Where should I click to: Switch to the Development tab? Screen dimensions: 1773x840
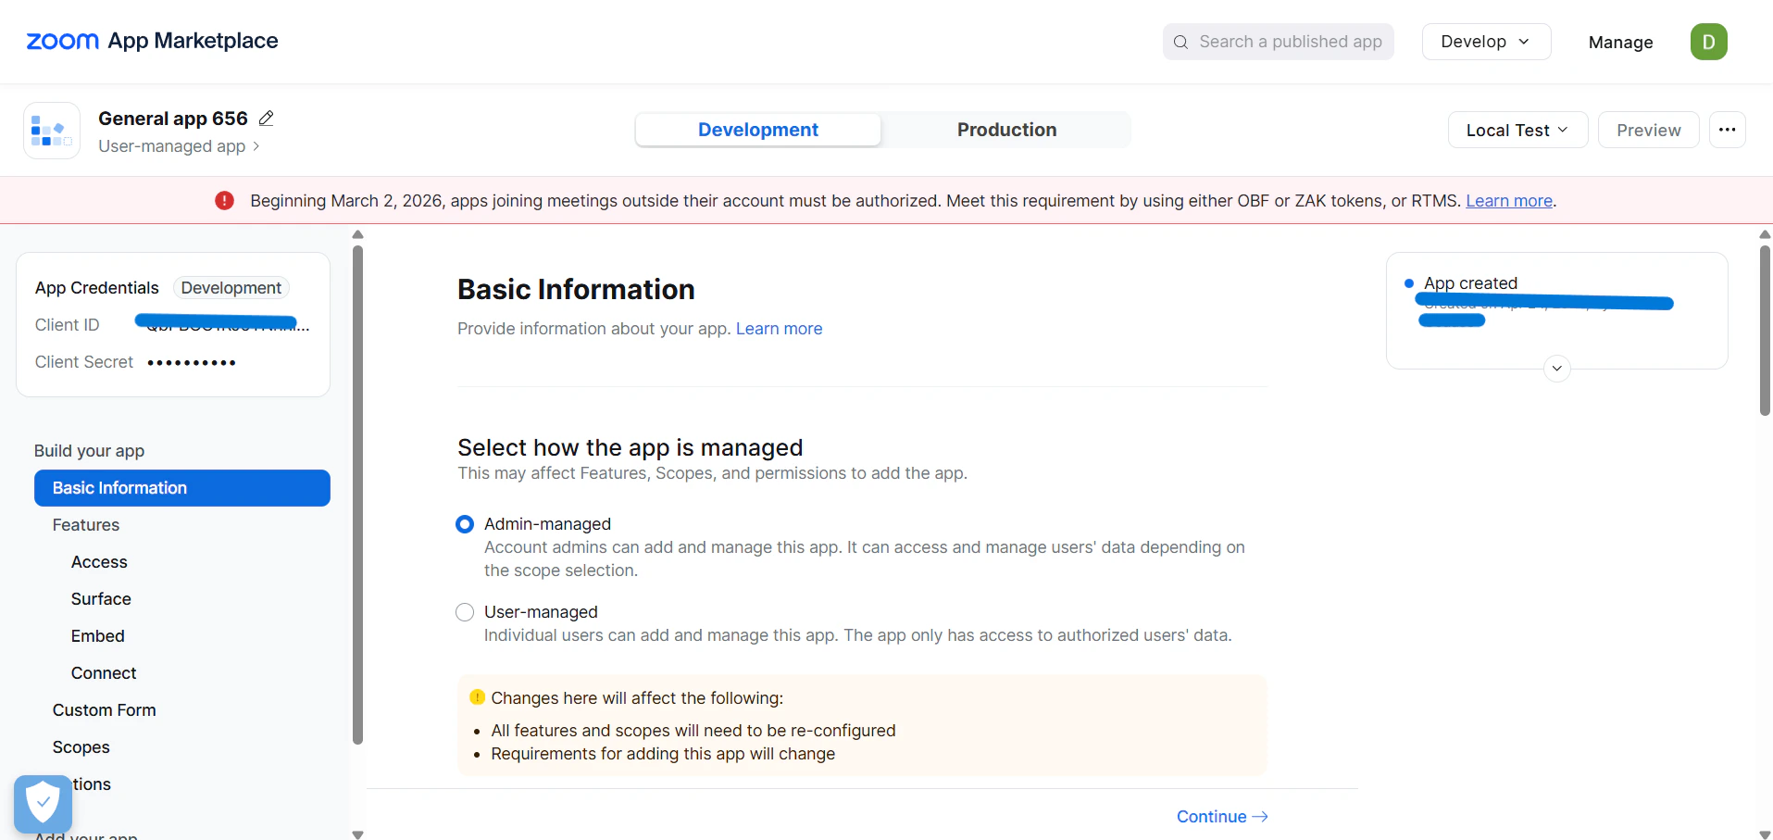[758, 130]
